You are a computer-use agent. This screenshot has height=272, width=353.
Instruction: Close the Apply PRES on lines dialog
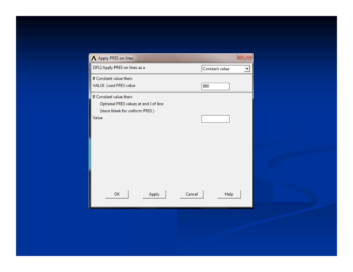(x=243, y=57)
